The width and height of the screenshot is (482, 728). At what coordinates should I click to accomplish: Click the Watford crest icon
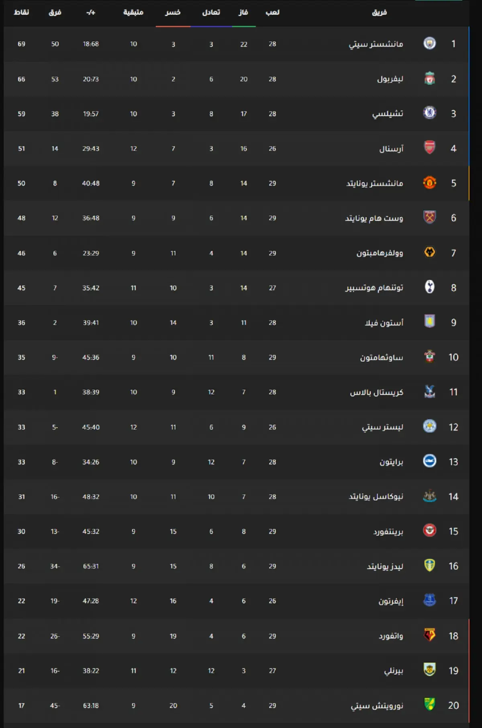pos(429,635)
